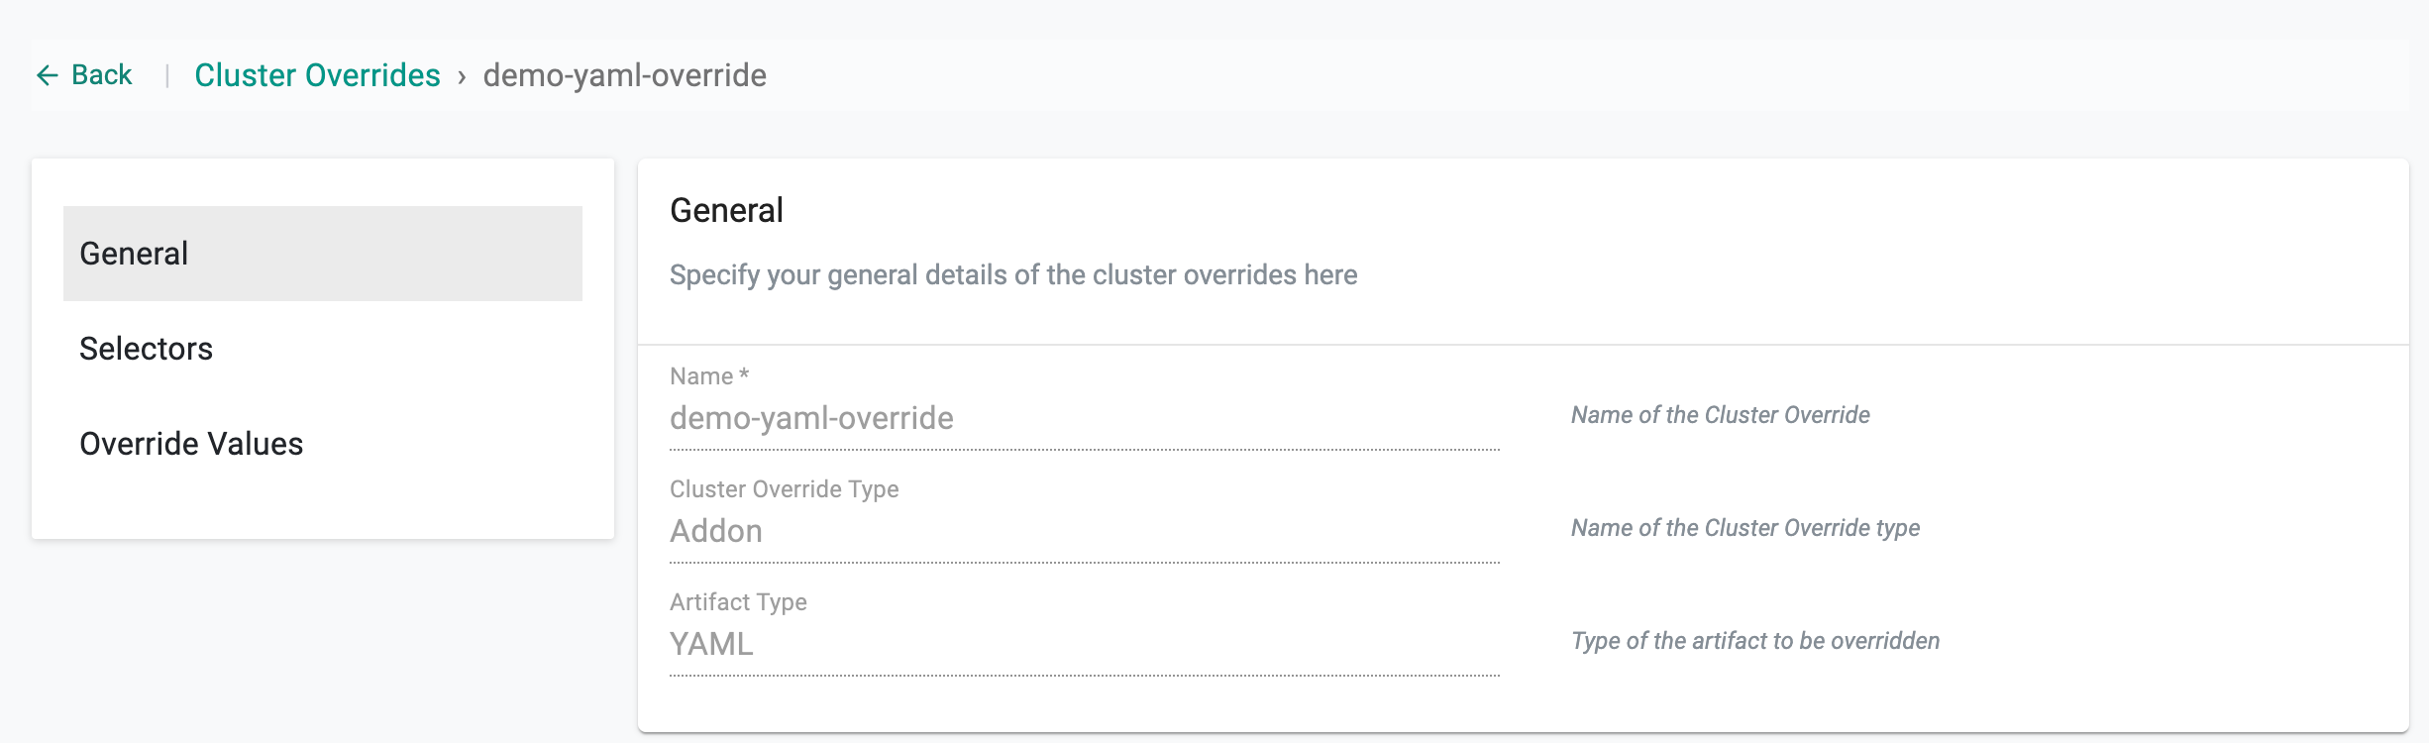Click the General panel heading
This screenshot has height=743, width=2429.
[726, 211]
